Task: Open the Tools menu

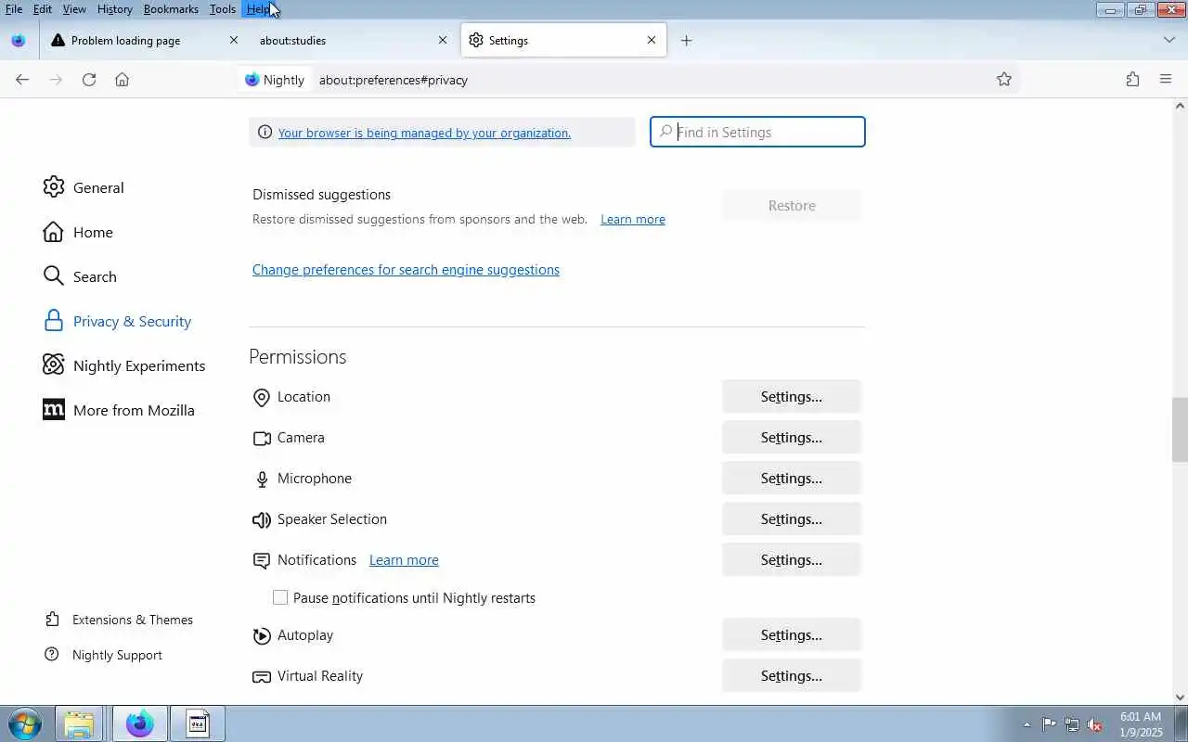Action: pyautogui.click(x=223, y=9)
